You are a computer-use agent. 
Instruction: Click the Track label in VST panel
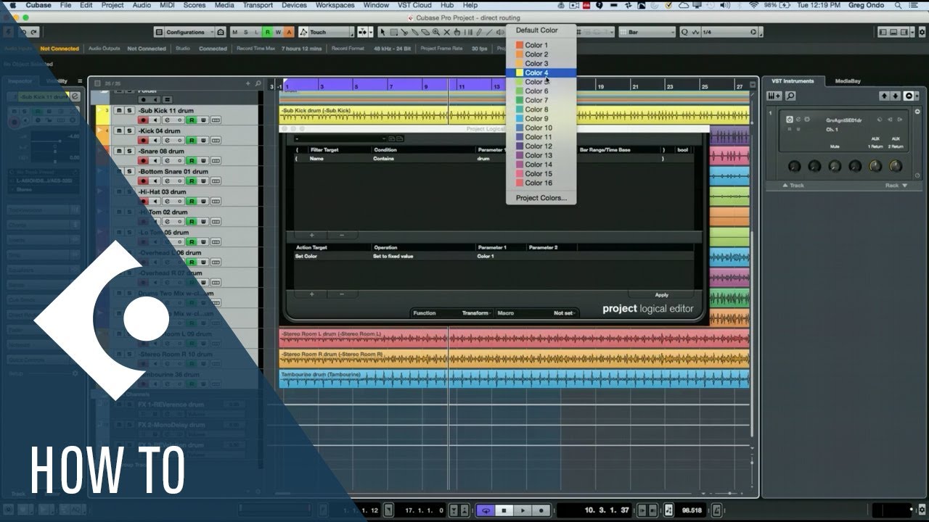click(796, 186)
